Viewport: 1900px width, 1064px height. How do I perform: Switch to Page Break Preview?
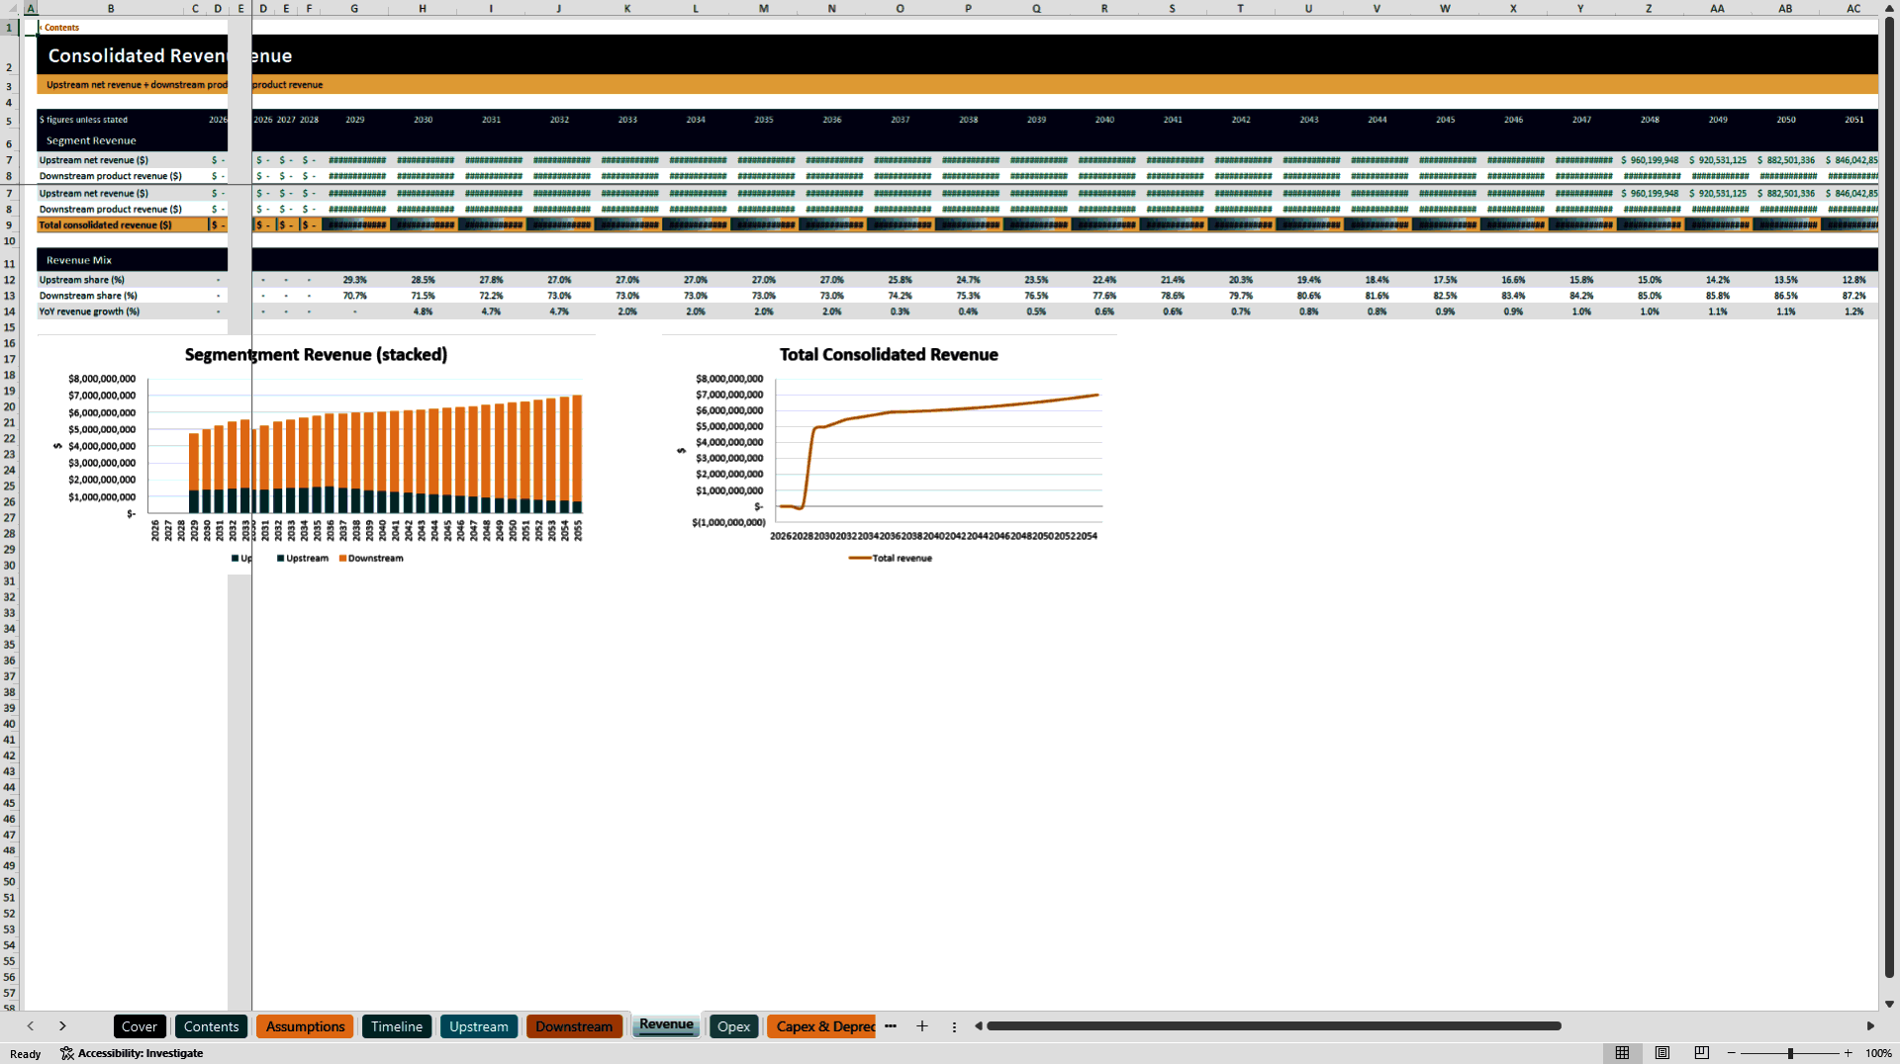click(1702, 1053)
